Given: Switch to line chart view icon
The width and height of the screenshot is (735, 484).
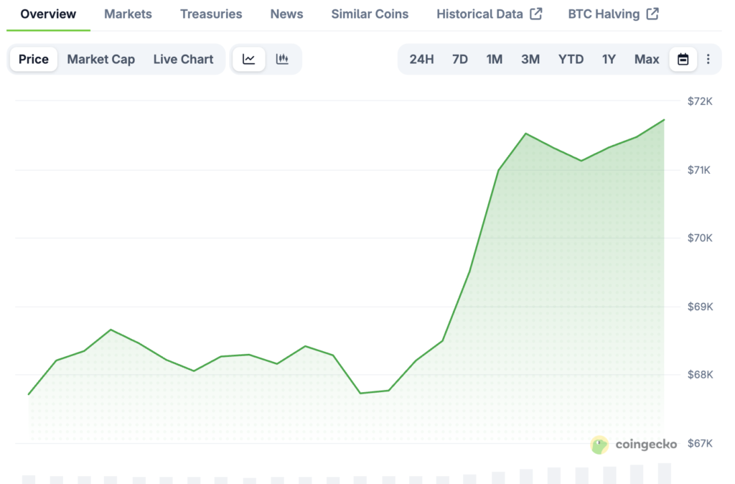Looking at the screenshot, I should [x=248, y=60].
